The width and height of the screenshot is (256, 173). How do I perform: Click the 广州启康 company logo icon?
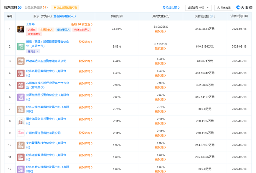pos(21,133)
